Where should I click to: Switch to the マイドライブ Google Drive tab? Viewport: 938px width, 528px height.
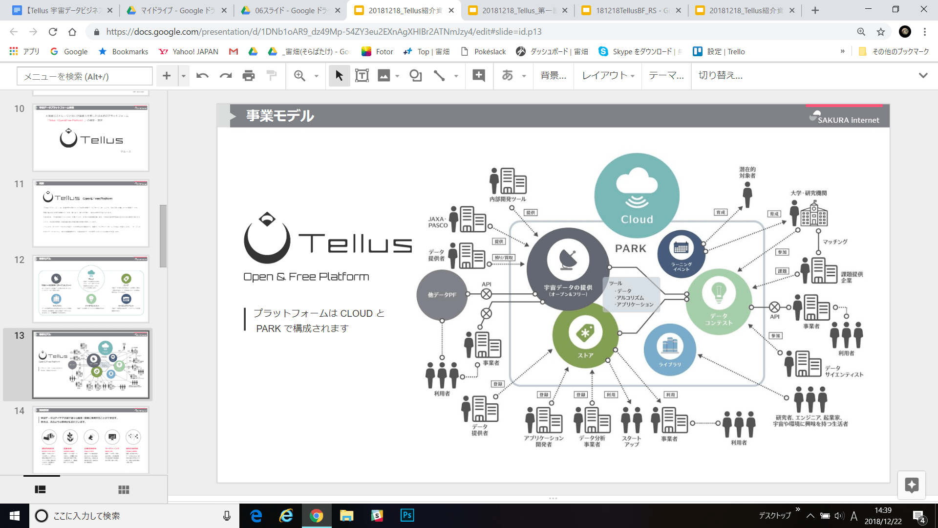click(x=177, y=10)
